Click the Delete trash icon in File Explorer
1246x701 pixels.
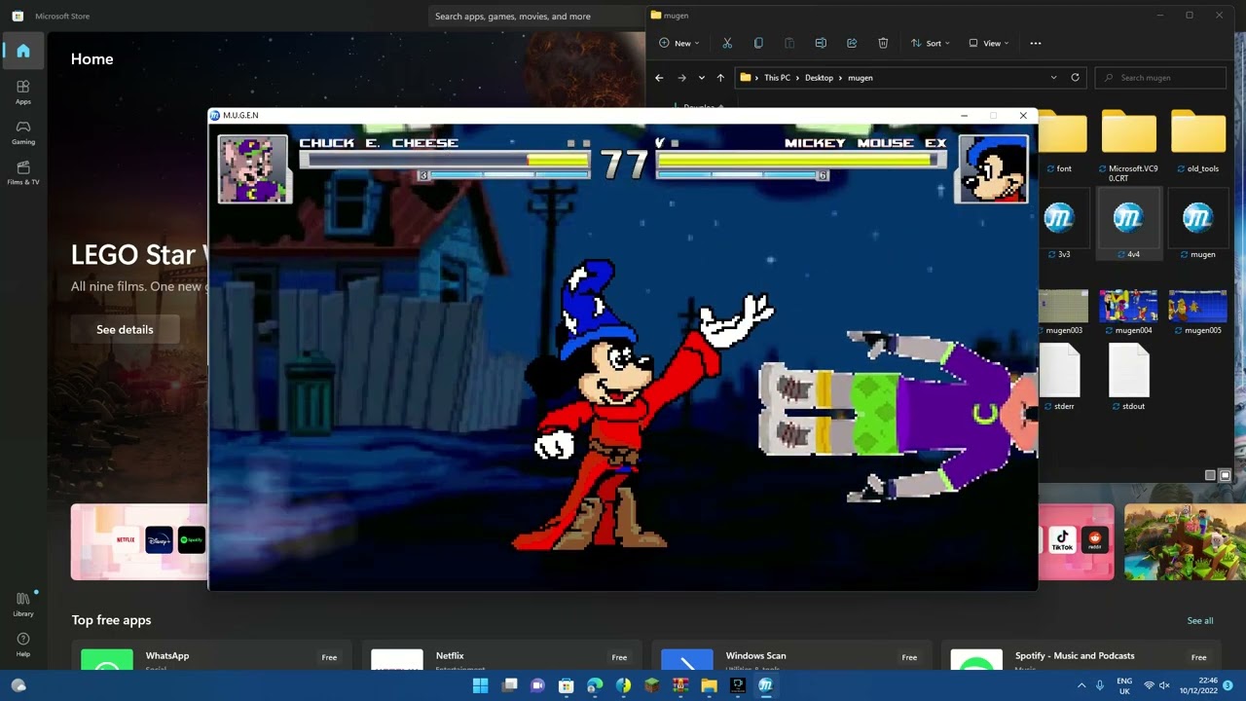coord(883,43)
